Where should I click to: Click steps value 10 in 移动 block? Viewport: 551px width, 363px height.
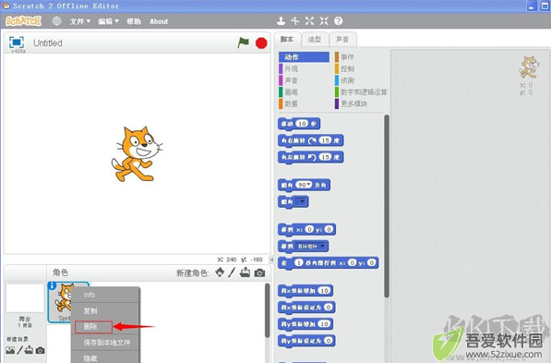pos(302,124)
